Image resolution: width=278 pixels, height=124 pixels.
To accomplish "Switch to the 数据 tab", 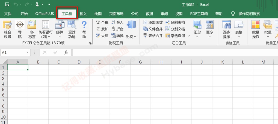I will 149,14.
